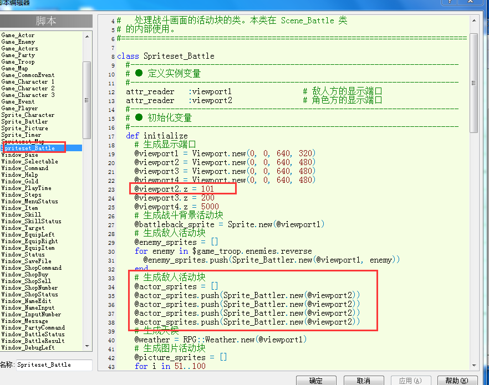The height and width of the screenshot is (385, 489).
Task: Click code editor scroll up arrow
Action: click(473, 20)
